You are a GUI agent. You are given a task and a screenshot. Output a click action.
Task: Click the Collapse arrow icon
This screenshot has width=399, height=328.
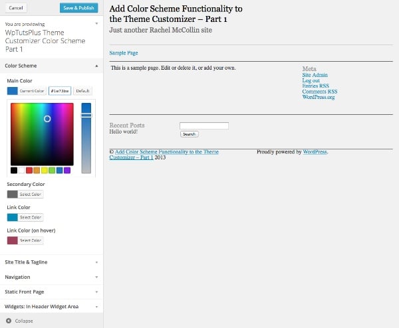pos(9,321)
